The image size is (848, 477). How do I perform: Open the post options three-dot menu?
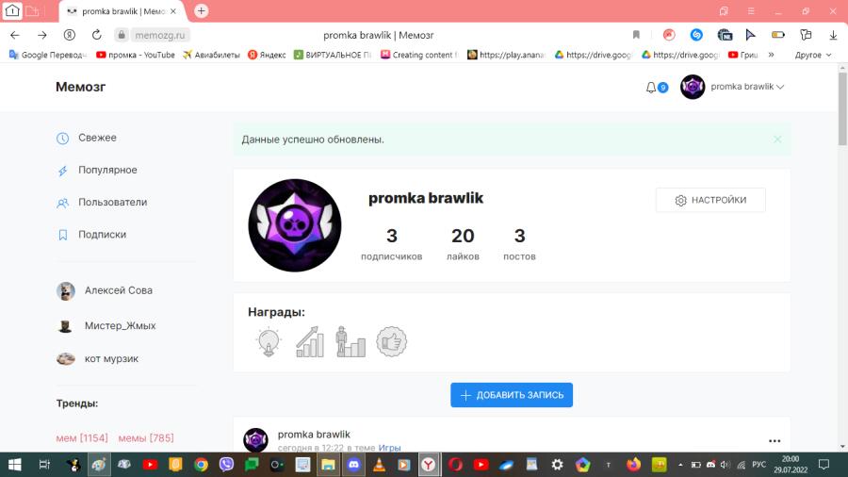click(x=775, y=441)
